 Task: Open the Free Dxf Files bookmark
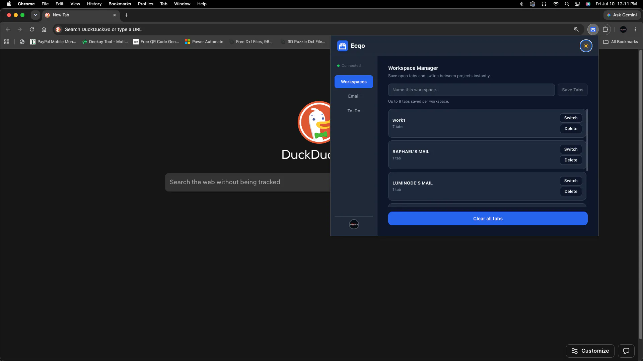(251, 42)
